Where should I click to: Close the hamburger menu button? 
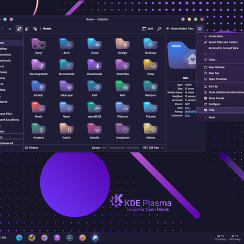coord(199,29)
